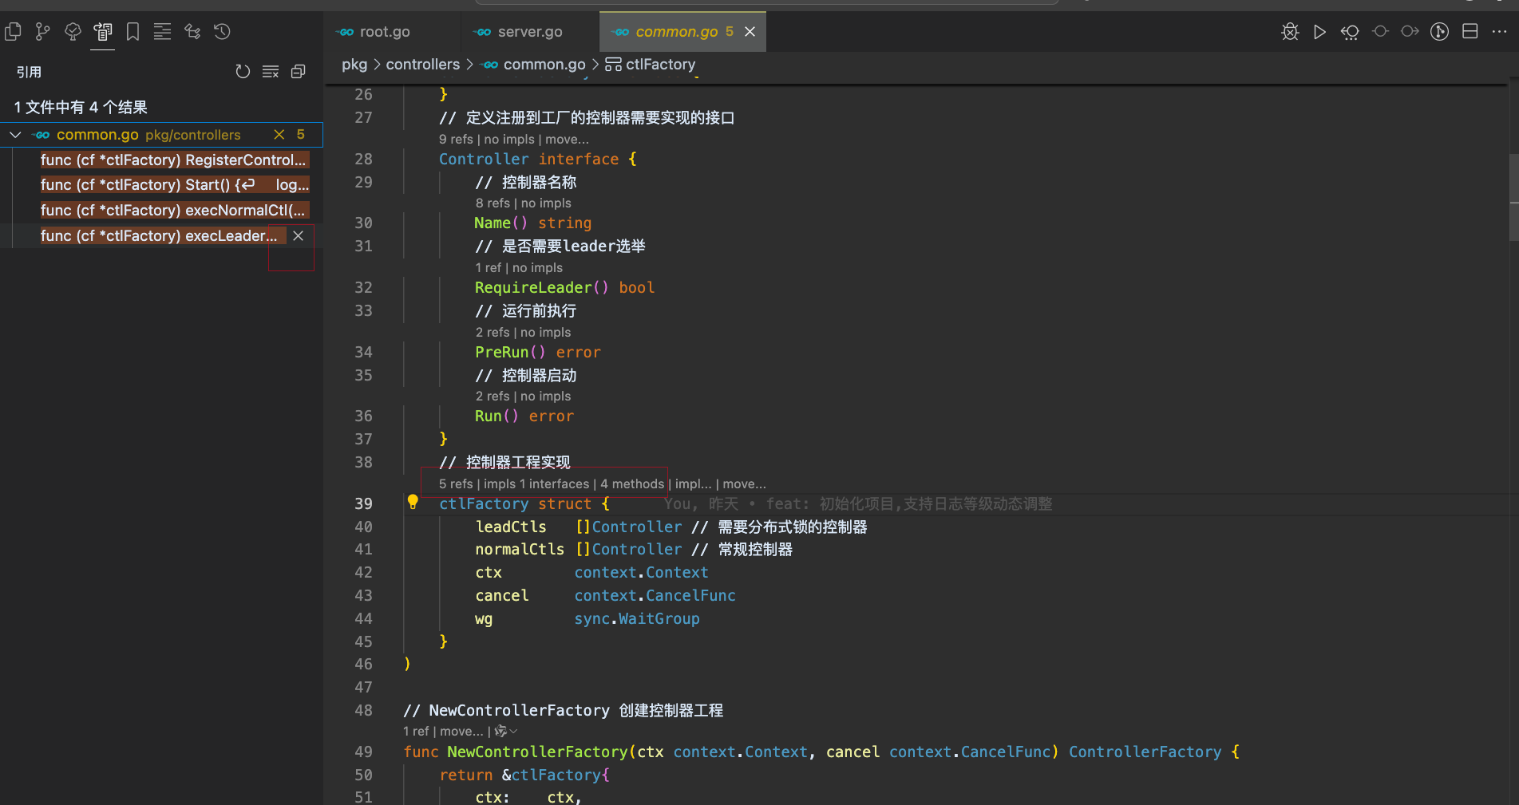Screen dimensions: 1519x805
Task: Open the git graph circular icon
Action: coord(1439,32)
